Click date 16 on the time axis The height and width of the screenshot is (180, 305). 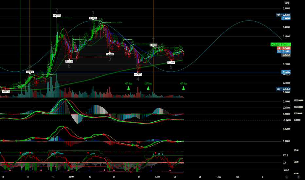[x=52, y=177]
